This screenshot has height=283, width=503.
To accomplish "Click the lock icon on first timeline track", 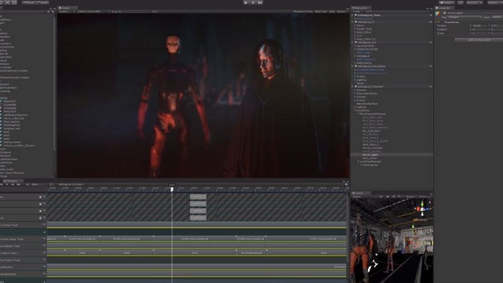I will (40, 197).
